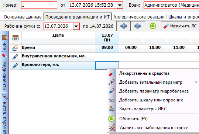Select the Кровопотеря, мл. row label
Screen dimensions: 199x134
(x=58, y=66)
